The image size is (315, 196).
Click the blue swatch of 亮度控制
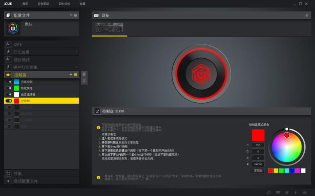click(16, 82)
